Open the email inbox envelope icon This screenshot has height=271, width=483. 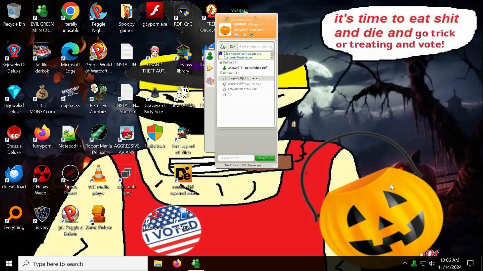(236, 35)
